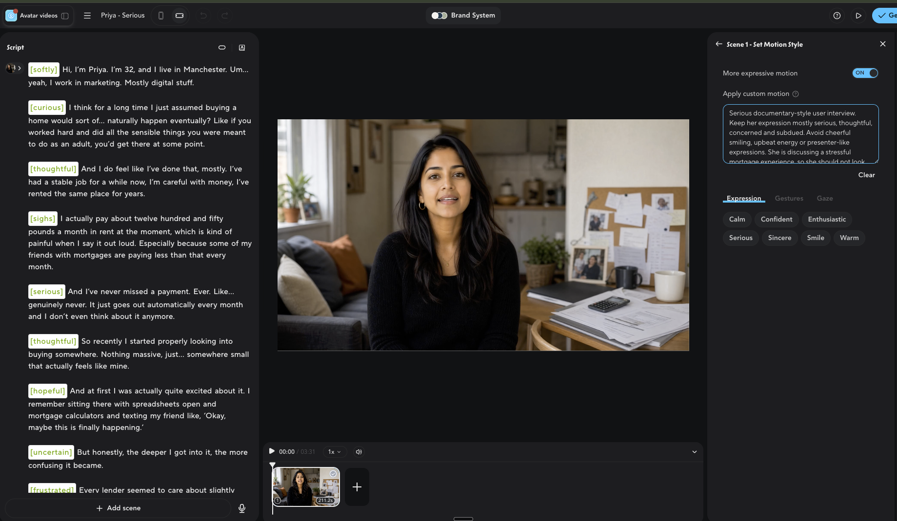Toggle sidebar panel icon next to Avatar videos
The width and height of the screenshot is (897, 521).
(x=65, y=16)
